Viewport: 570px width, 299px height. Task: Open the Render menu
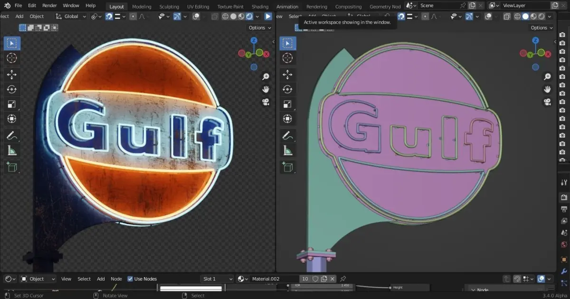click(49, 6)
